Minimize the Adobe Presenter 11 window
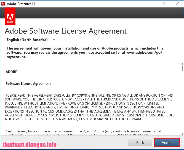Viewport: 184px width, 150px height. tap(152, 4)
